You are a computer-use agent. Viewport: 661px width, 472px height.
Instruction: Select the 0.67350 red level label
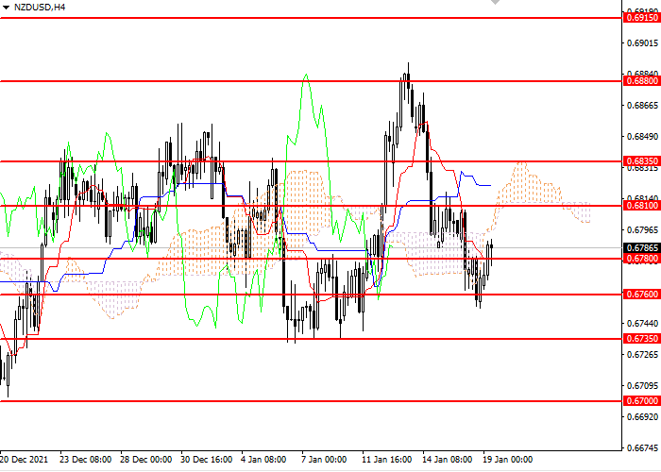pyautogui.click(x=641, y=338)
